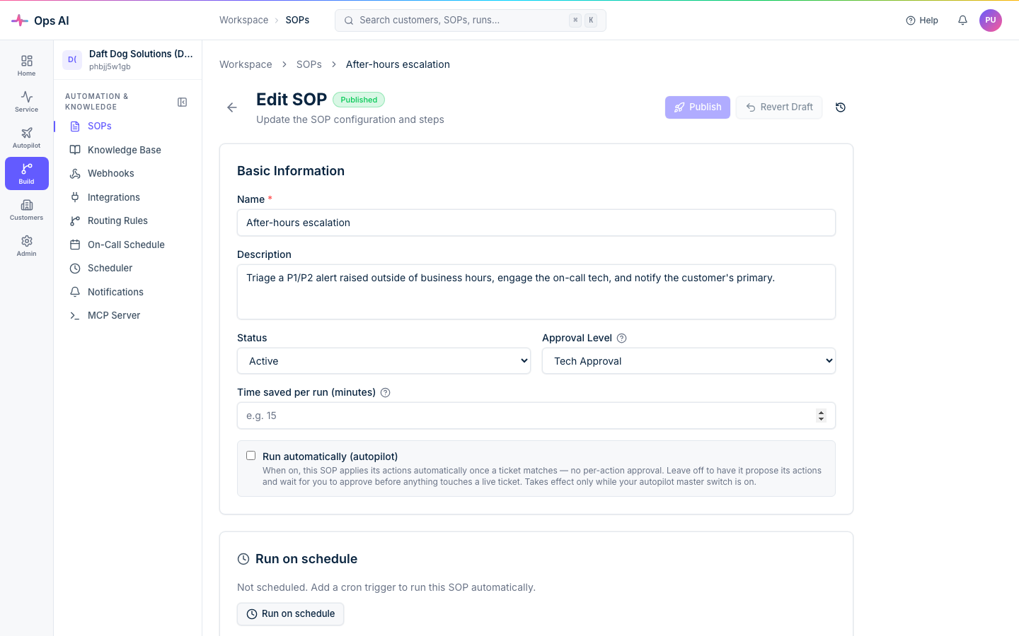Click the Edit SOP page heading
This screenshot has width=1019, height=636.
[292, 100]
